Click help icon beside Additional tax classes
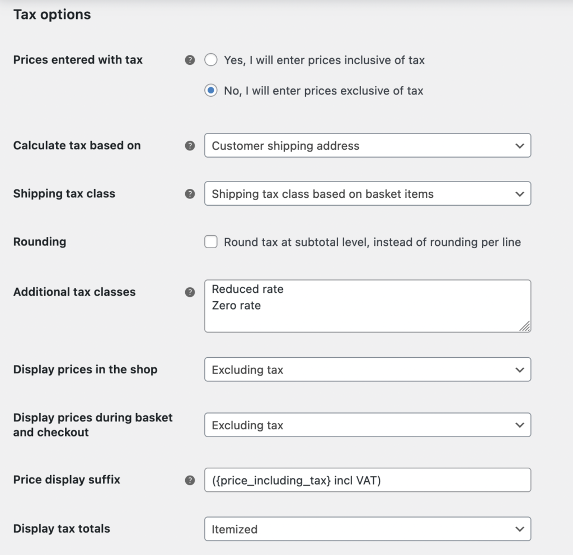Image resolution: width=573 pixels, height=555 pixels. point(190,292)
